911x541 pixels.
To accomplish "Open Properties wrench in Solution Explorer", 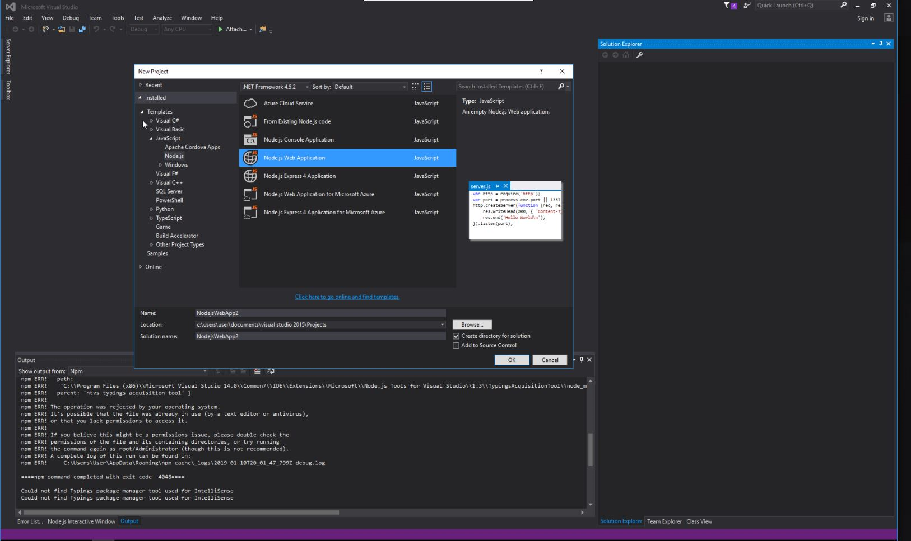I will 639,55.
